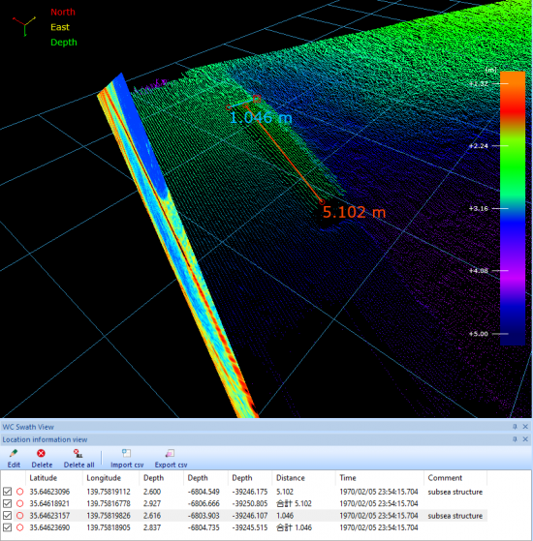Click the Export csv icon
The image size is (533, 541).
pyautogui.click(x=171, y=453)
